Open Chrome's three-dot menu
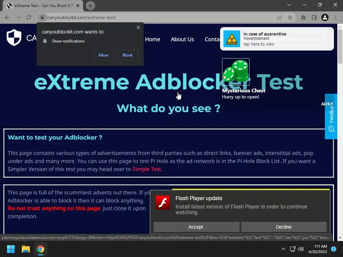 336,17
